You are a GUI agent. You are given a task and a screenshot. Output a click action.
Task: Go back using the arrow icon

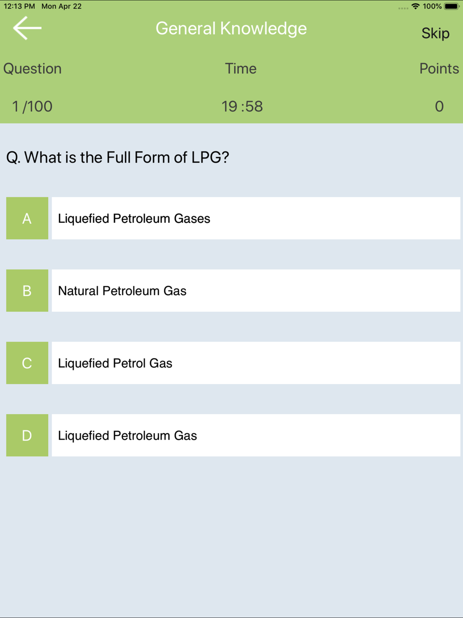click(27, 28)
